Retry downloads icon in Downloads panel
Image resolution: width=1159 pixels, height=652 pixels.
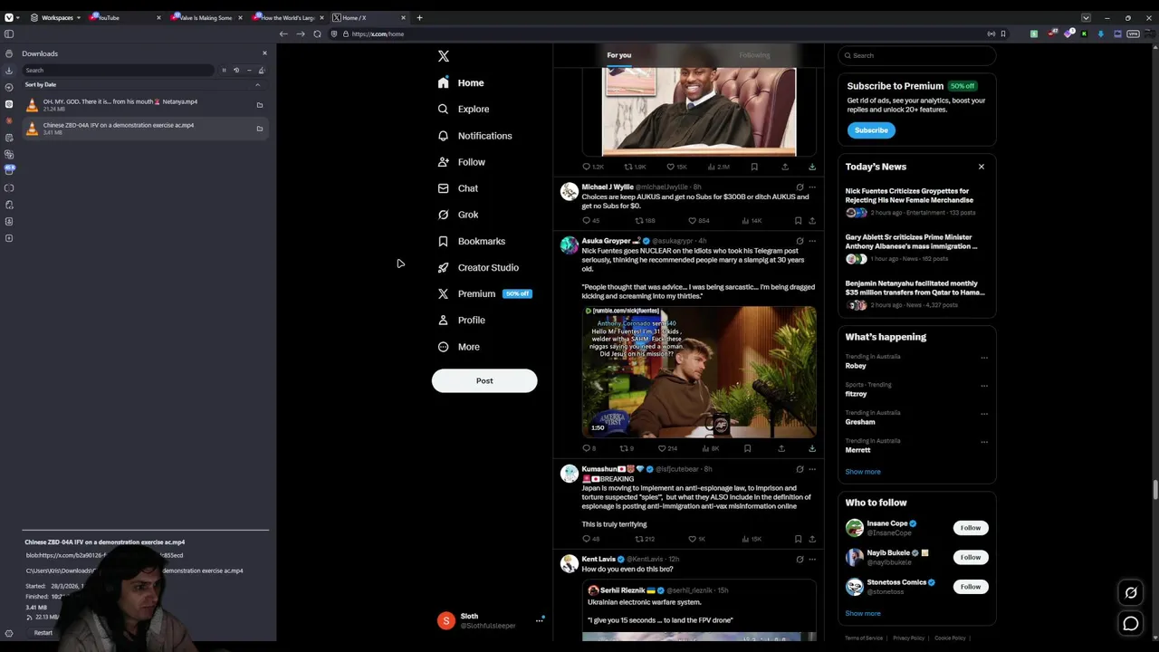[236, 70]
